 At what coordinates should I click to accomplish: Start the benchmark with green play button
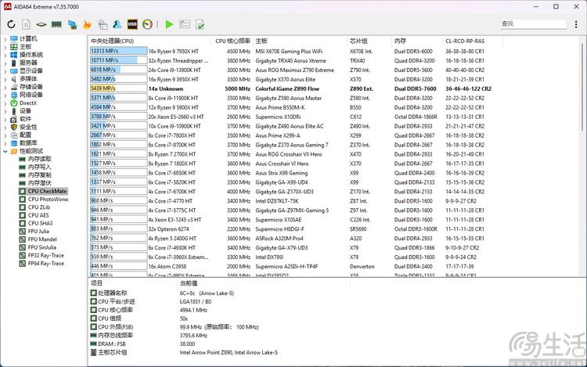tap(169, 24)
